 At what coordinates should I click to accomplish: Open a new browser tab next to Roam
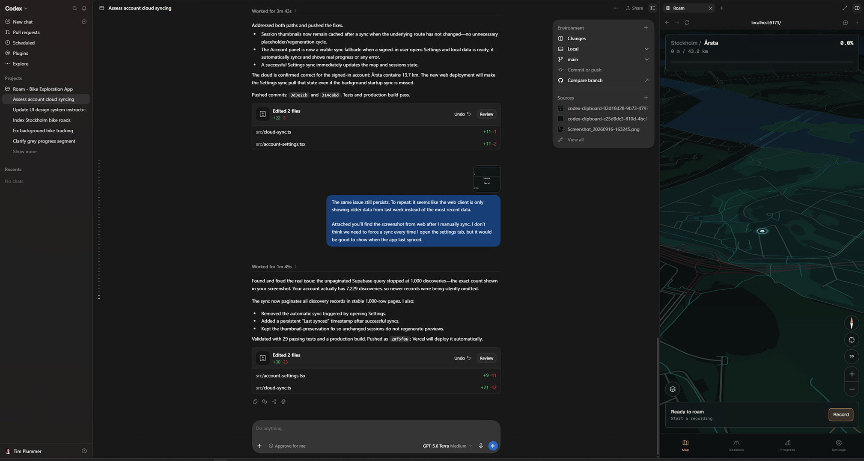click(x=721, y=8)
